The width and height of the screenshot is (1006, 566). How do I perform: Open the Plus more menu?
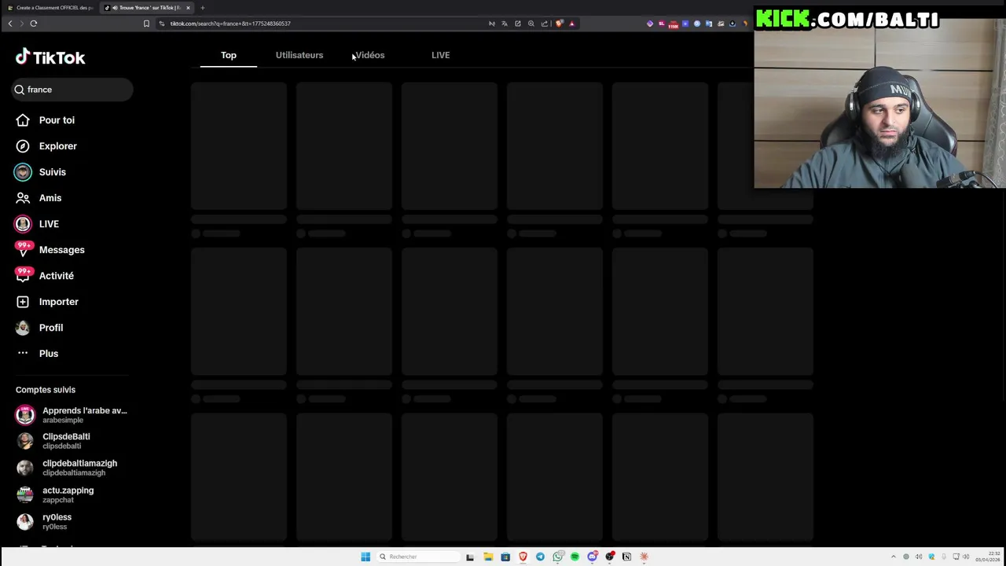click(37, 354)
